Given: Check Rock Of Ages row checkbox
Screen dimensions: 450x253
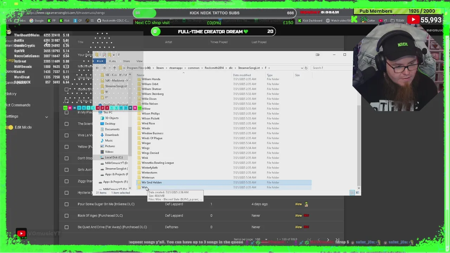Looking at the screenshot, I should click(66, 215).
